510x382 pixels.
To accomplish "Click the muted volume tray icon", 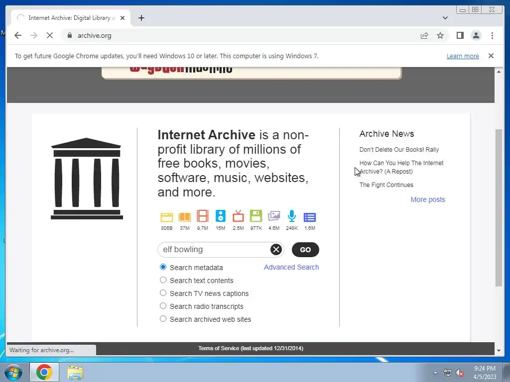I will (x=460, y=373).
